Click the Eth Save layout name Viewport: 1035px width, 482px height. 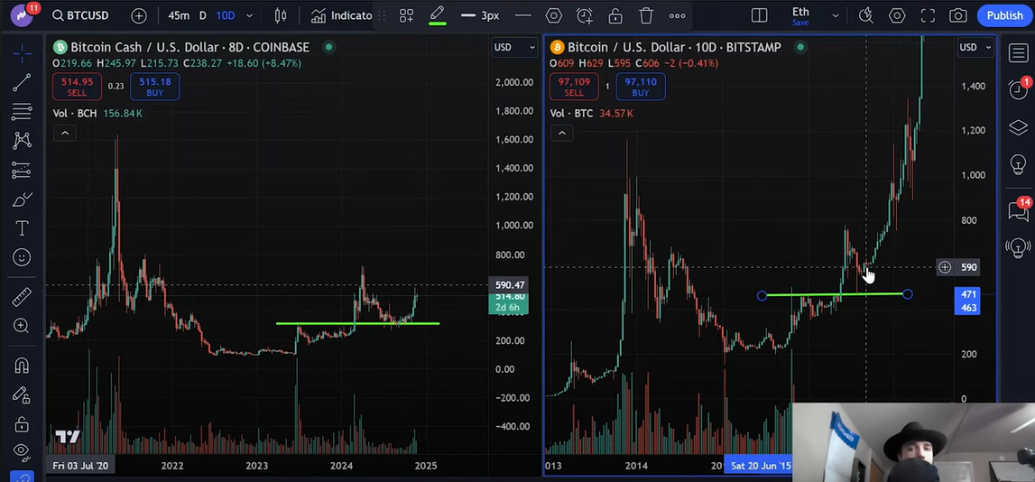coord(800,16)
